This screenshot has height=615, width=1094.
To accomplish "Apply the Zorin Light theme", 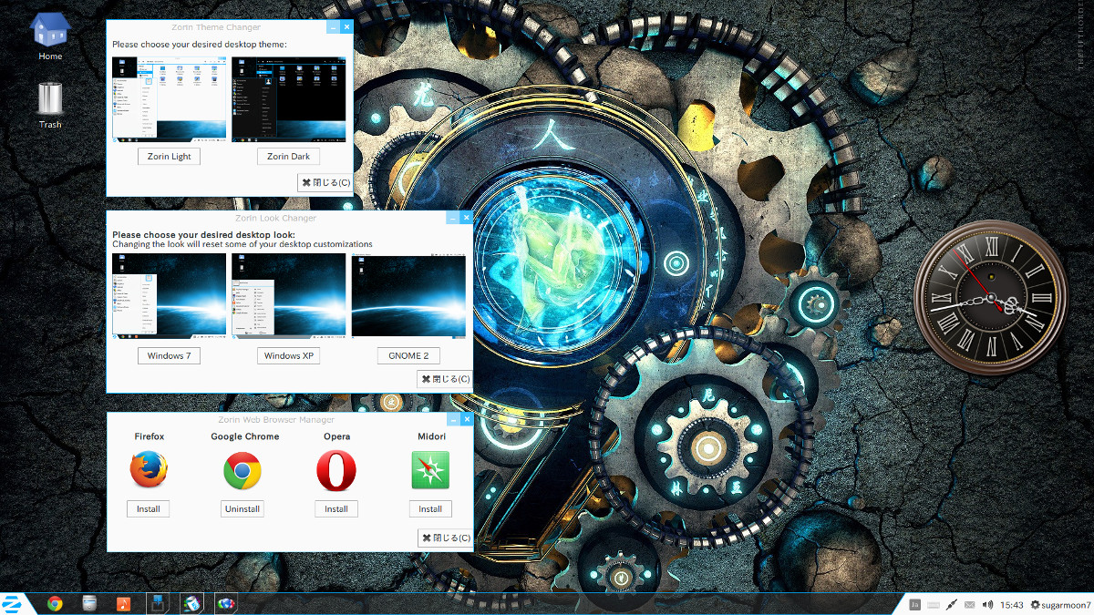I will (169, 157).
